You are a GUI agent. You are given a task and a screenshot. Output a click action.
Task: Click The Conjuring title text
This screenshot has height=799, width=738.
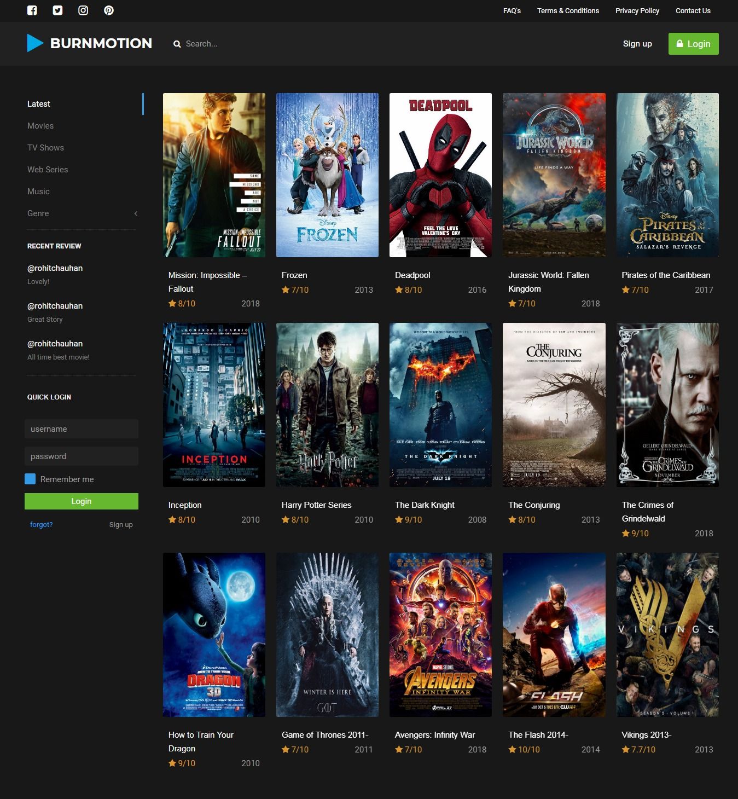point(534,505)
